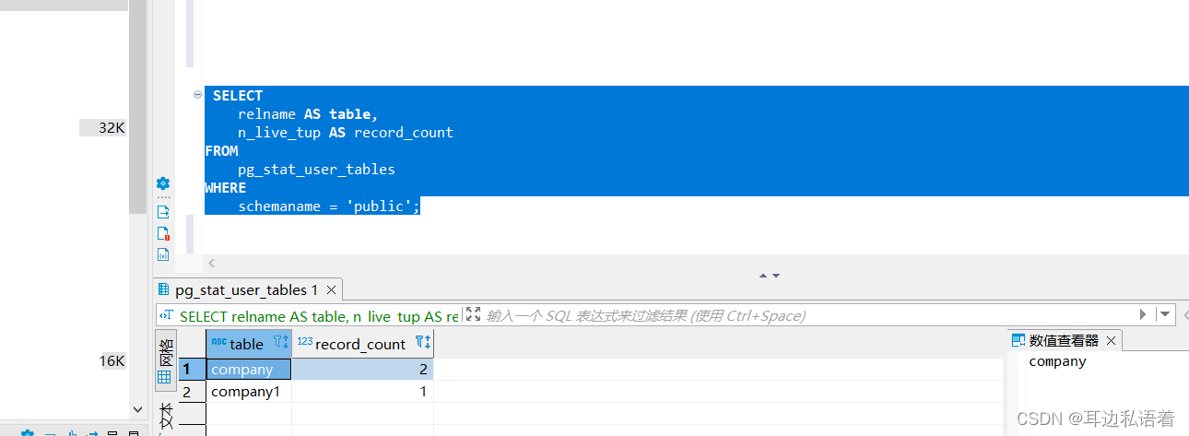Close the pg_stat_user_tables 1 result tab
The image size is (1189, 436).
(331, 289)
